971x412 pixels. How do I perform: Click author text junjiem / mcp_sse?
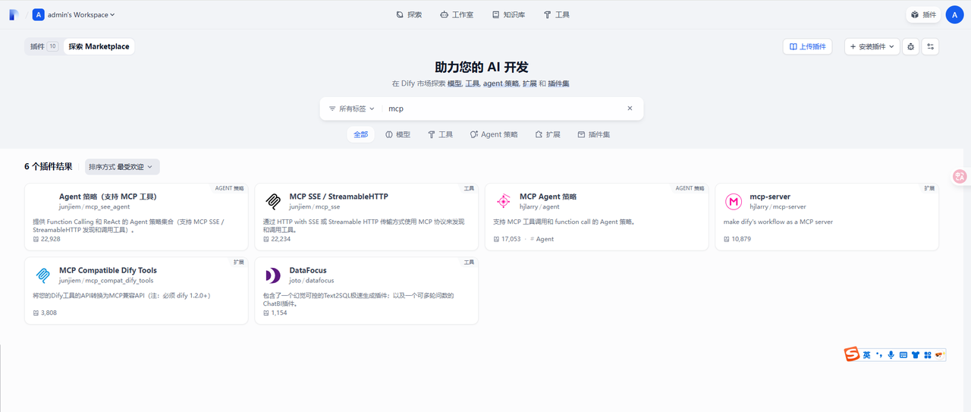click(x=314, y=206)
